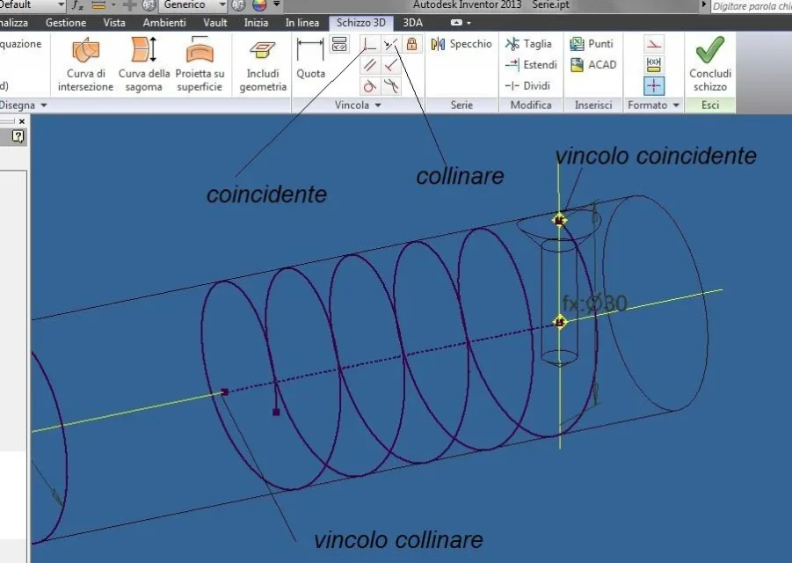Select the tangent constraint icon

pos(370,86)
